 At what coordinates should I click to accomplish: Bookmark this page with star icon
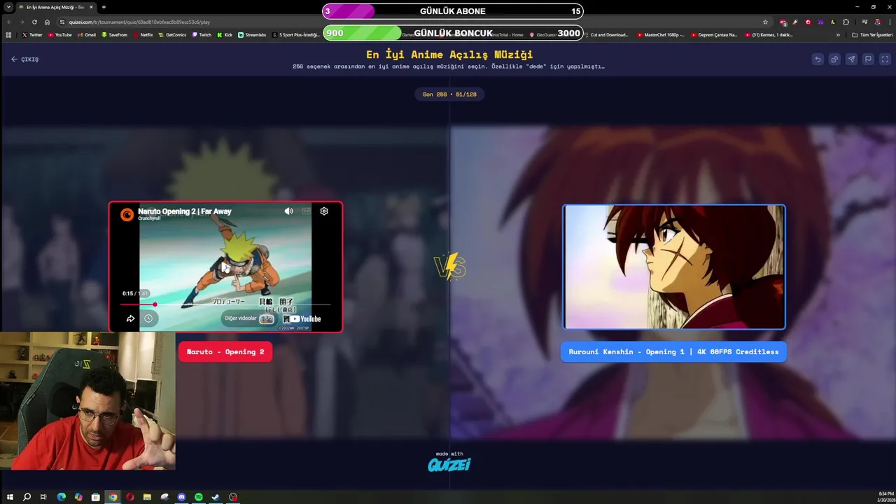[x=765, y=22]
